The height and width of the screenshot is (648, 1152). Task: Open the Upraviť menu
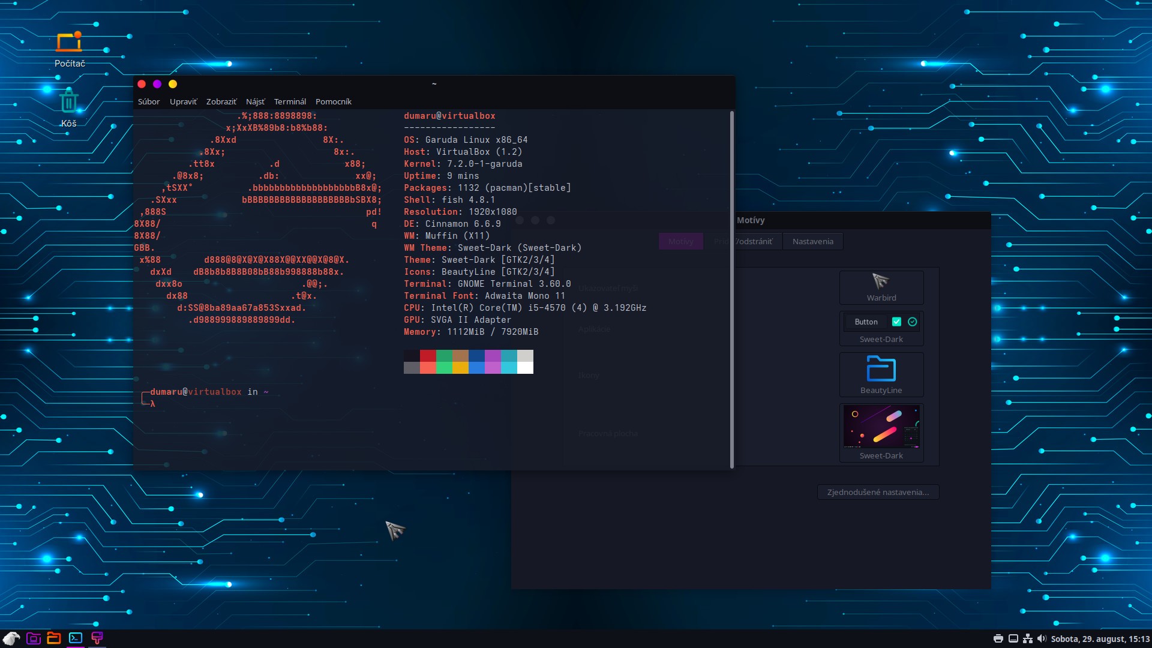point(183,102)
